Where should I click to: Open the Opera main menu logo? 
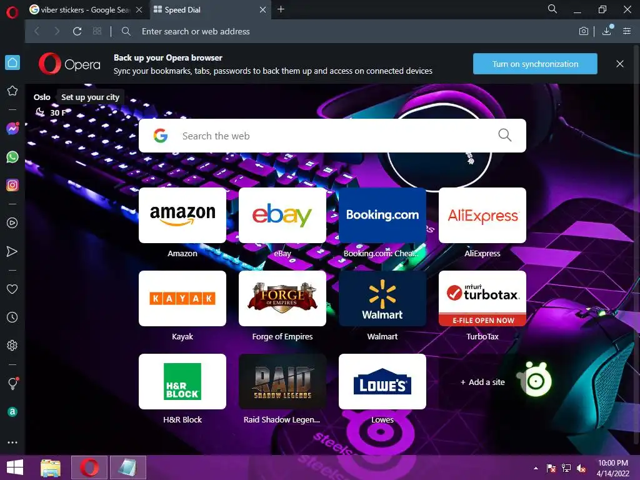[x=12, y=12]
